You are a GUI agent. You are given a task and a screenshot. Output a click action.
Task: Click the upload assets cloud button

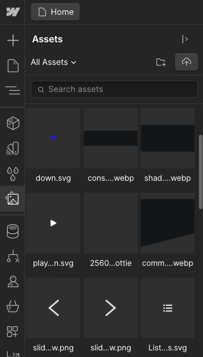187,62
